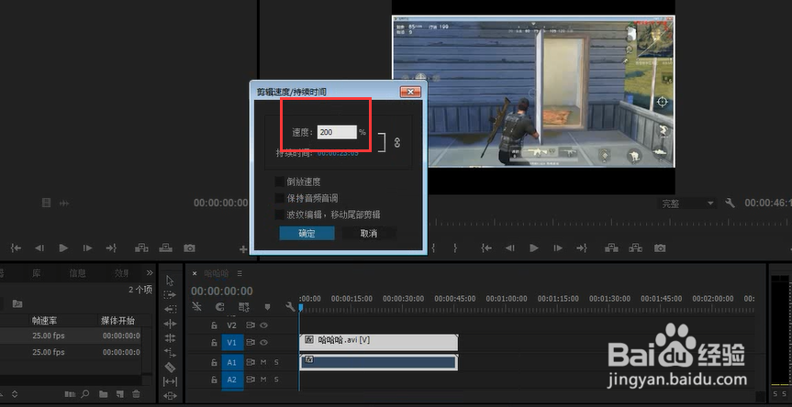The width and height of the screenshot is (792, 407).
Task: Play in the Program monitor
Action: 534,247
